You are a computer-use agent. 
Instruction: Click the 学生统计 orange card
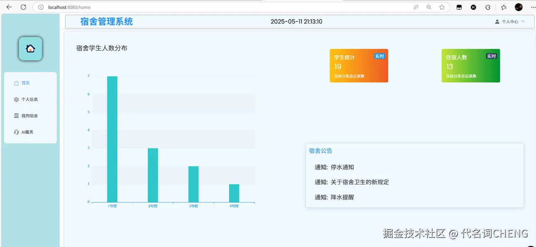359,66
